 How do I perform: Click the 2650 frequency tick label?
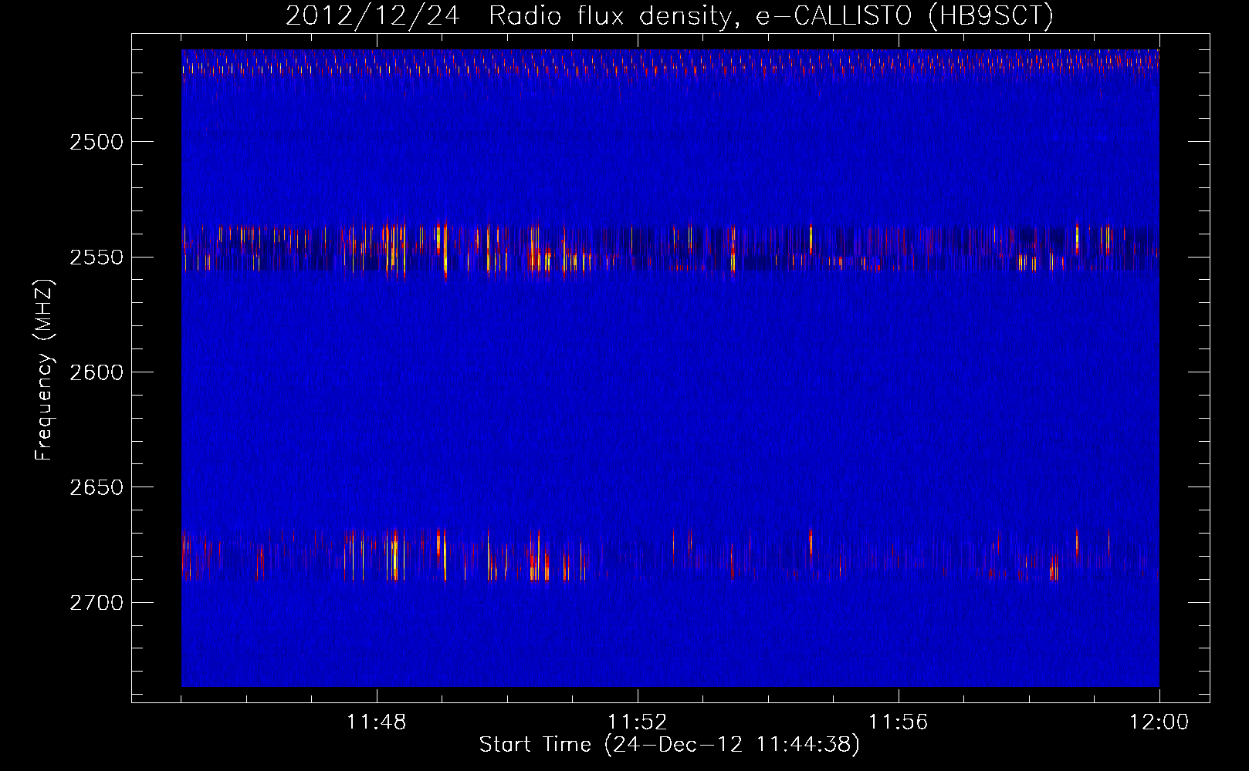pyautogui.click(x=96, y=487)
